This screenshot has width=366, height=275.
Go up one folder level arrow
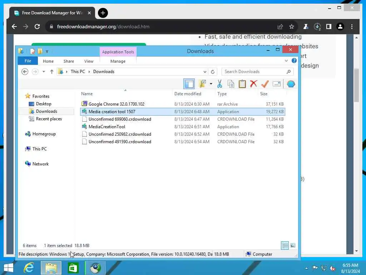tap(52, 72)
